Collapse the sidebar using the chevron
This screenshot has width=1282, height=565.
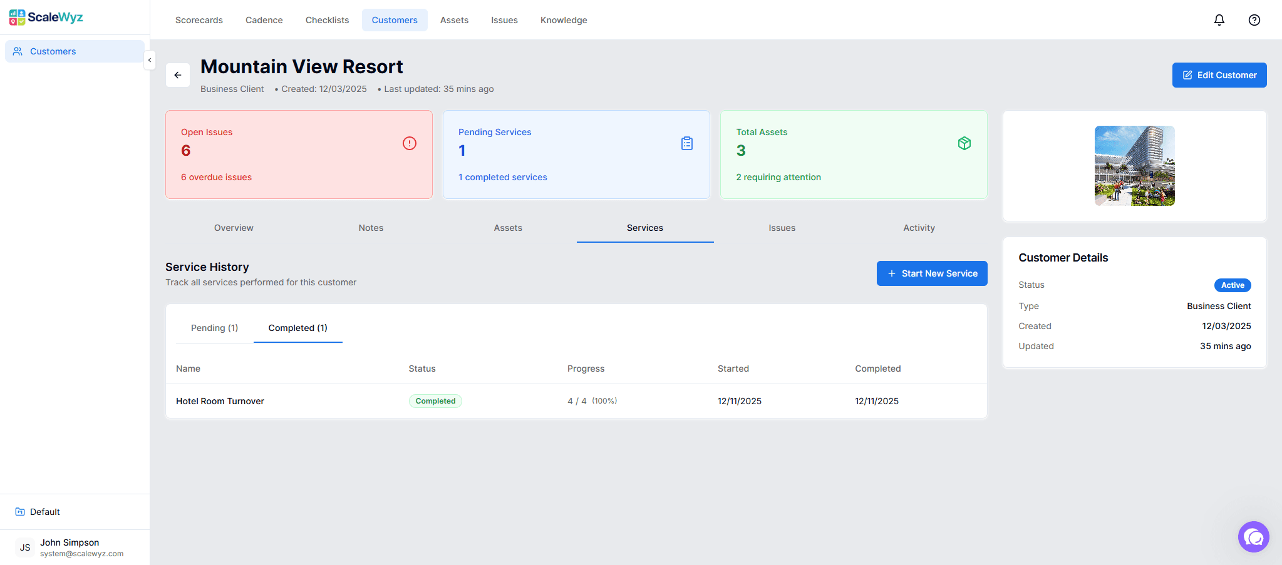coord(150,60)
